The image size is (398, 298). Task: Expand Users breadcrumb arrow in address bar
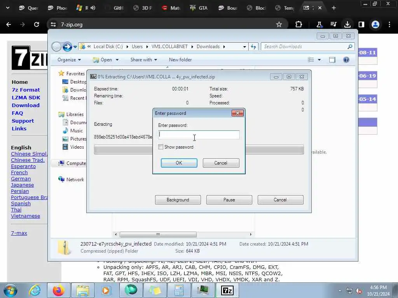click(147, 47)
